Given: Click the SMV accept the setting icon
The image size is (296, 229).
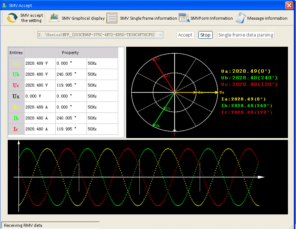Looking at the screenshot, I should pyautogui.click(x=12, y=18).
